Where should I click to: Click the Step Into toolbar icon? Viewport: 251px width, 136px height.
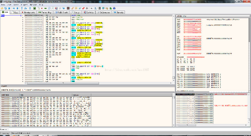point(22,8)
